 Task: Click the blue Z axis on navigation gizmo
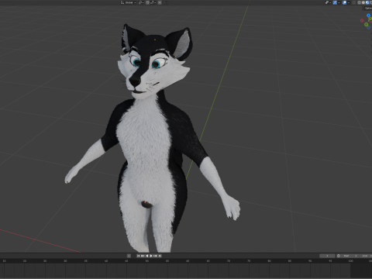tap(368, 15)
